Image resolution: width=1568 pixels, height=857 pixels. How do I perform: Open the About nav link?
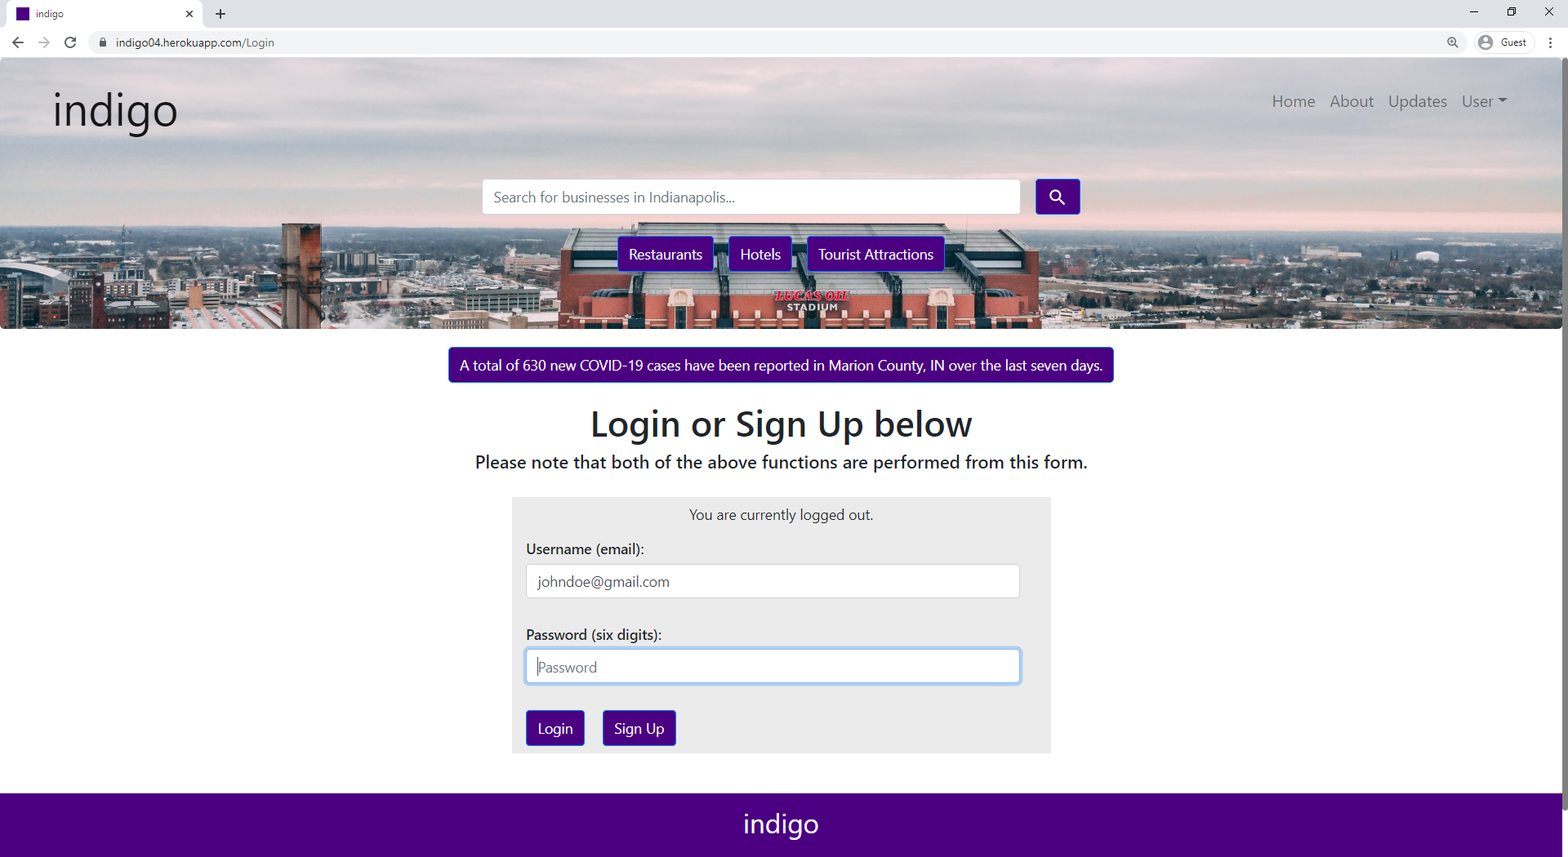tap(1352, 101)
